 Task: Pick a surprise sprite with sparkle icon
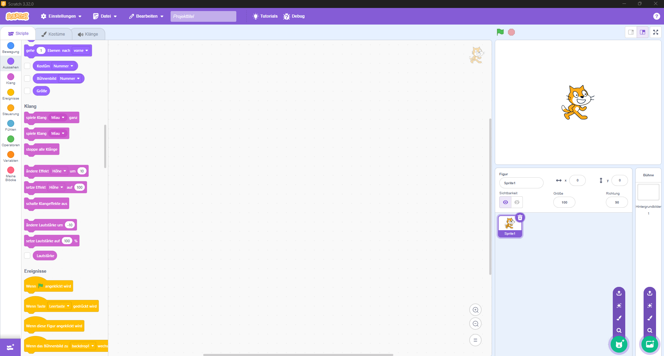point(619,306)
